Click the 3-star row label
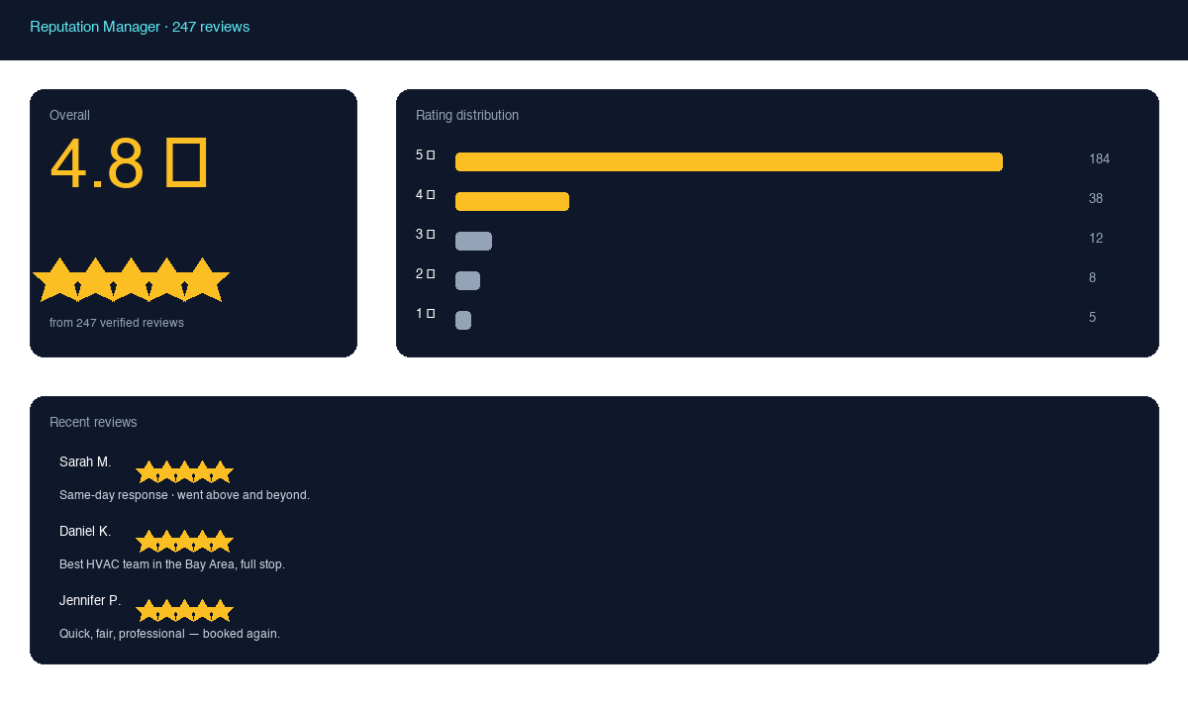The image size is (1188, 713). (426, 235)
